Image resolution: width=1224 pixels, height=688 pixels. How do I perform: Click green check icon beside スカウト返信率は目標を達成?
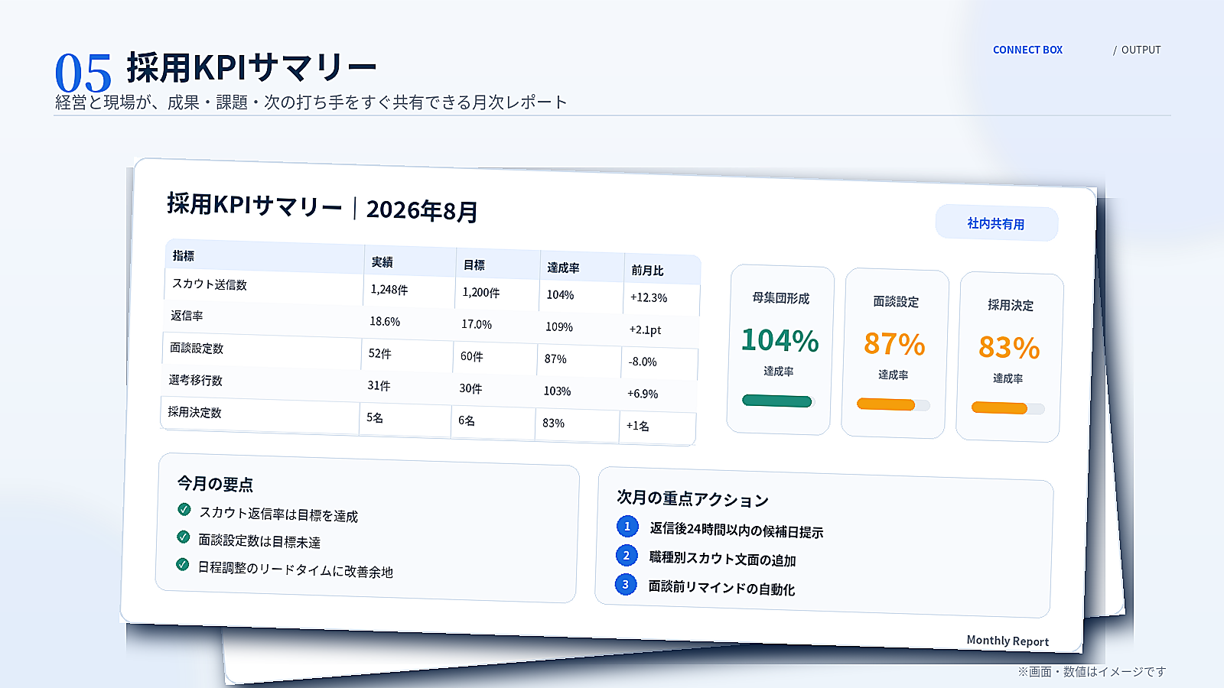coord(184,509)
